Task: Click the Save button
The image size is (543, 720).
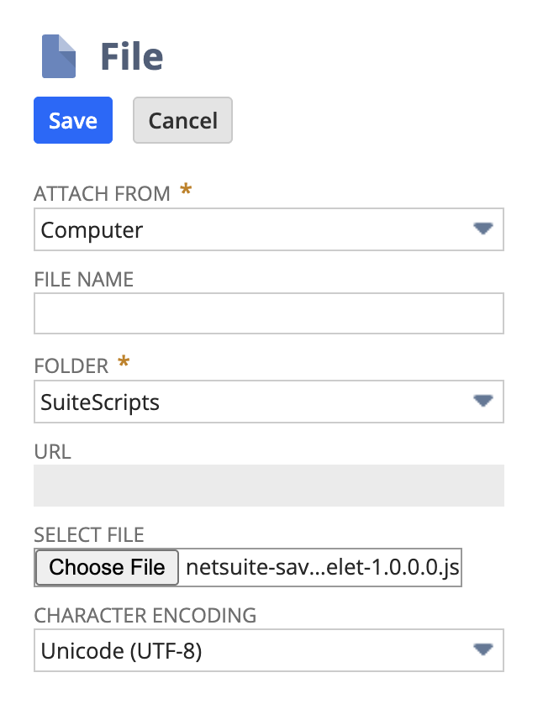Action: (72, 120)
